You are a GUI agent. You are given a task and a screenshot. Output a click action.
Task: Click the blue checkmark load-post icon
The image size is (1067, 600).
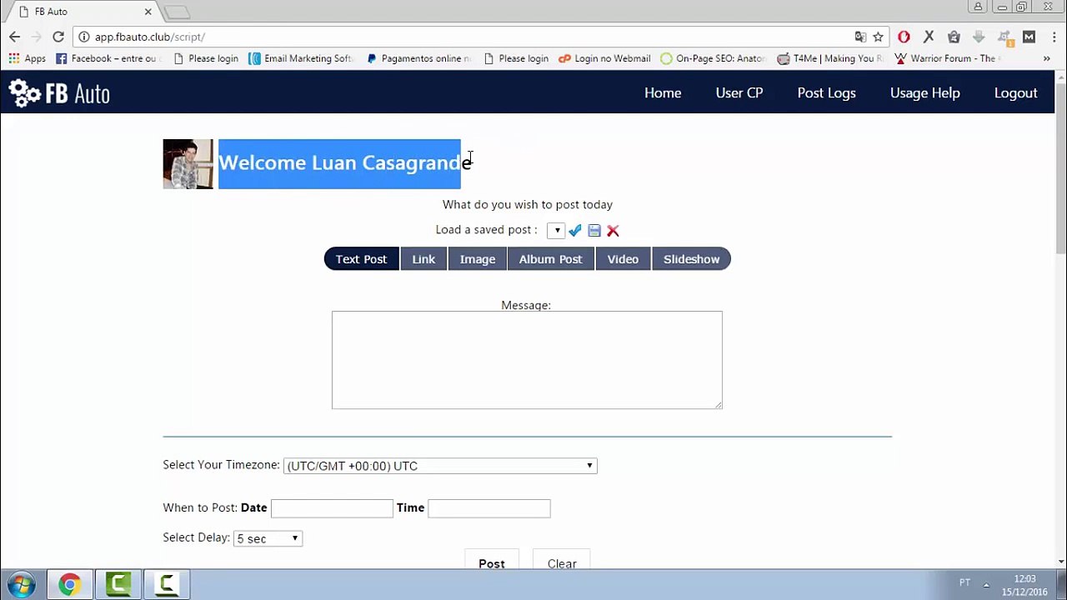coord(575,230)
